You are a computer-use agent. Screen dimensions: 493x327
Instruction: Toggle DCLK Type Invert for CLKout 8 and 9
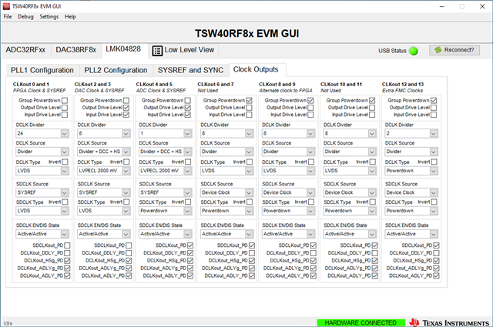tap(311, 162)
